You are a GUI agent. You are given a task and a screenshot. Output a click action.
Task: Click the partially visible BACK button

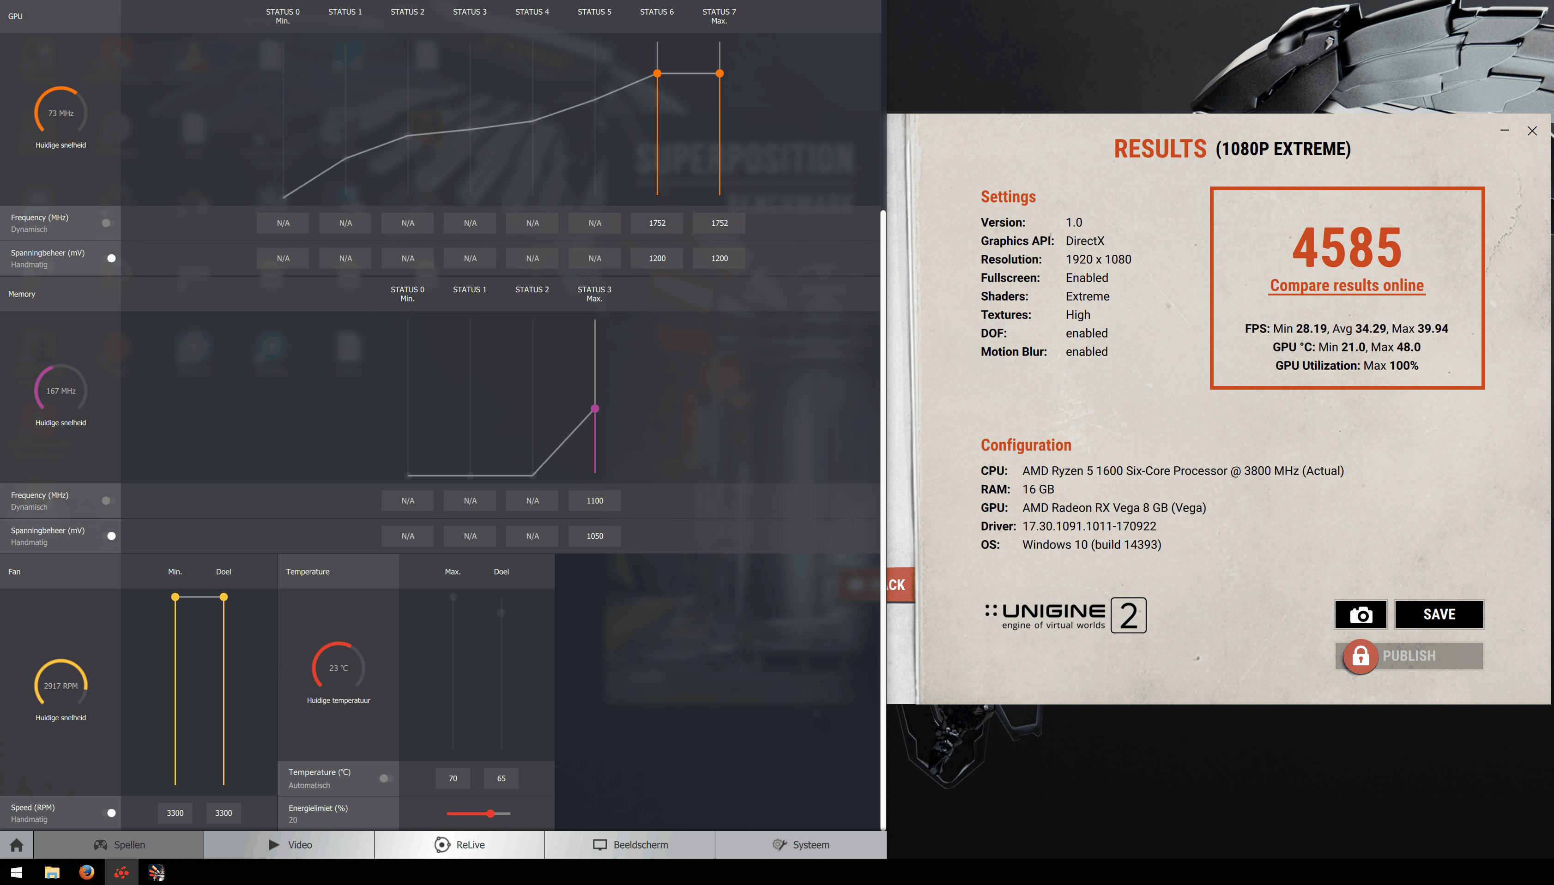pos(900,585)
